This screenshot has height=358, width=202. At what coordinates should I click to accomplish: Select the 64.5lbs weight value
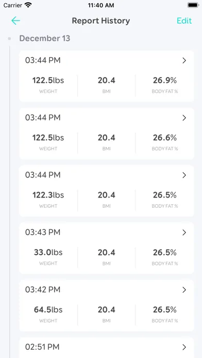pos(48,310)
